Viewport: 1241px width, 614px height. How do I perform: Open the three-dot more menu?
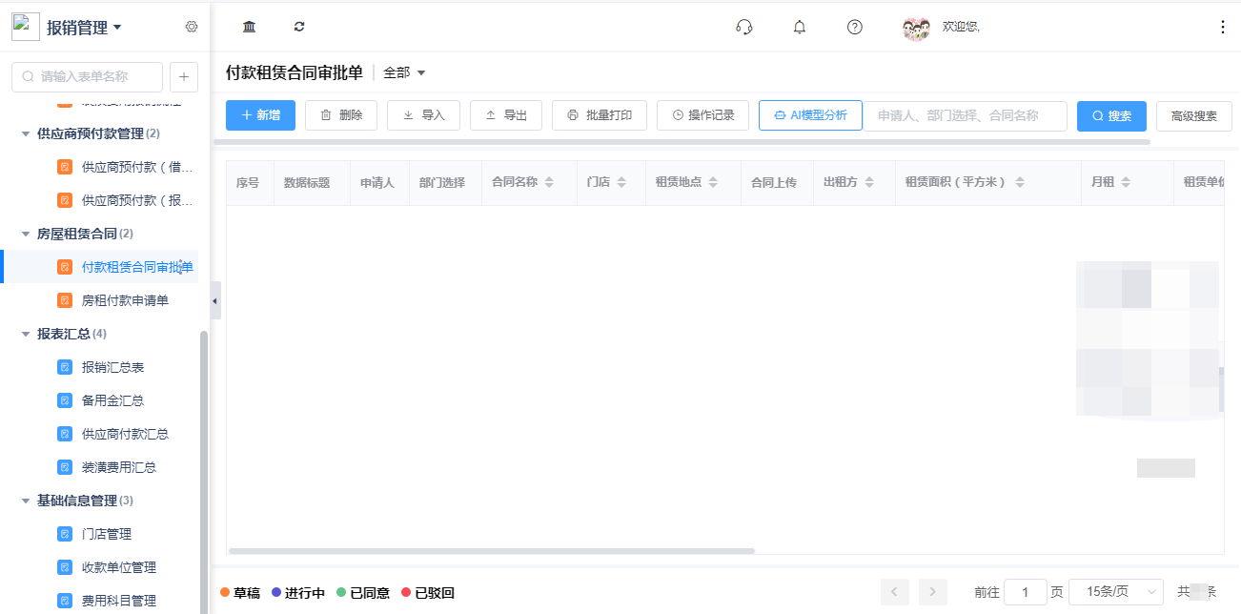click(1223, 27)
